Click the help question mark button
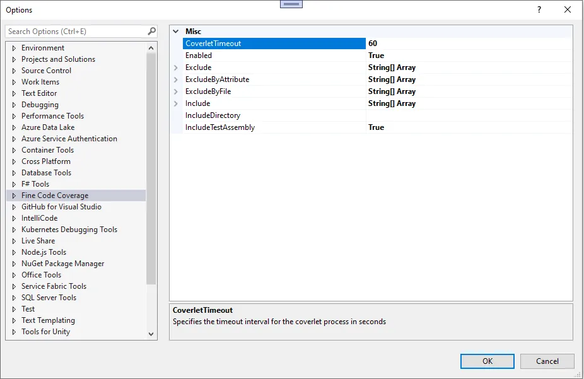The width and height of the screenshot is (584, 379). (x=539, y=9)
